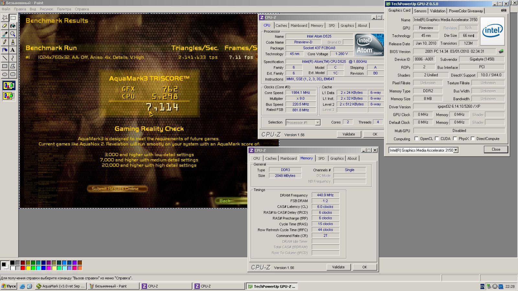Click the save BIOS icon in GPU-Z
The width and height of the screenshot is (518, 291).
click(x=501, y=51)
